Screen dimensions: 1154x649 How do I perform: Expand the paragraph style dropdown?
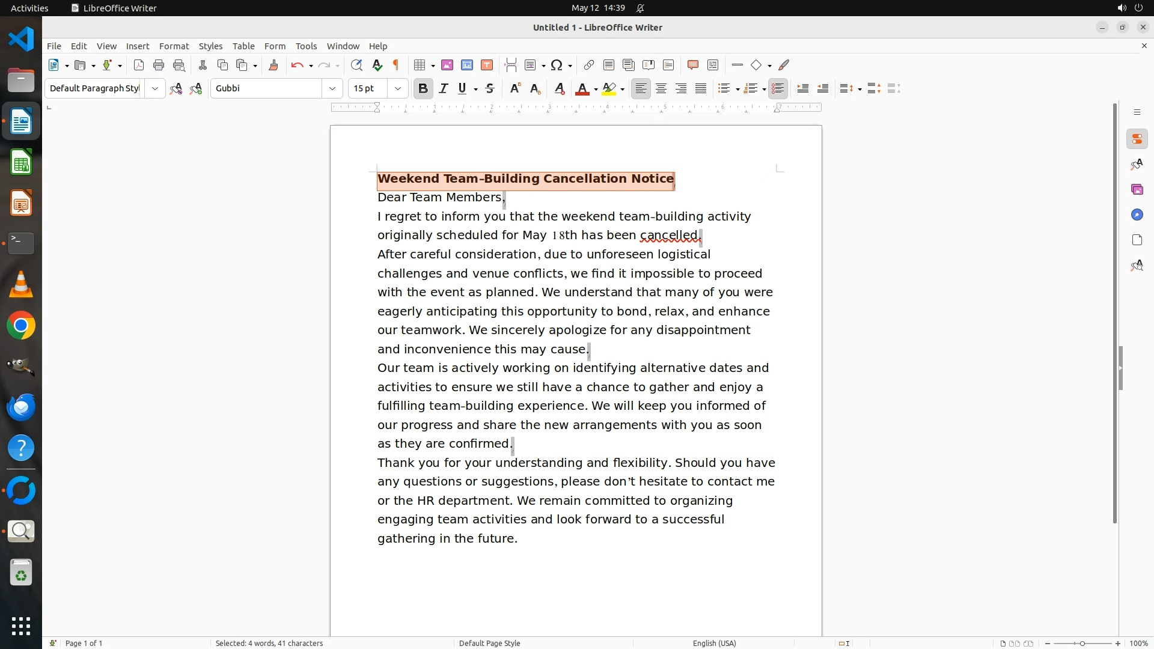coord(154,88)
